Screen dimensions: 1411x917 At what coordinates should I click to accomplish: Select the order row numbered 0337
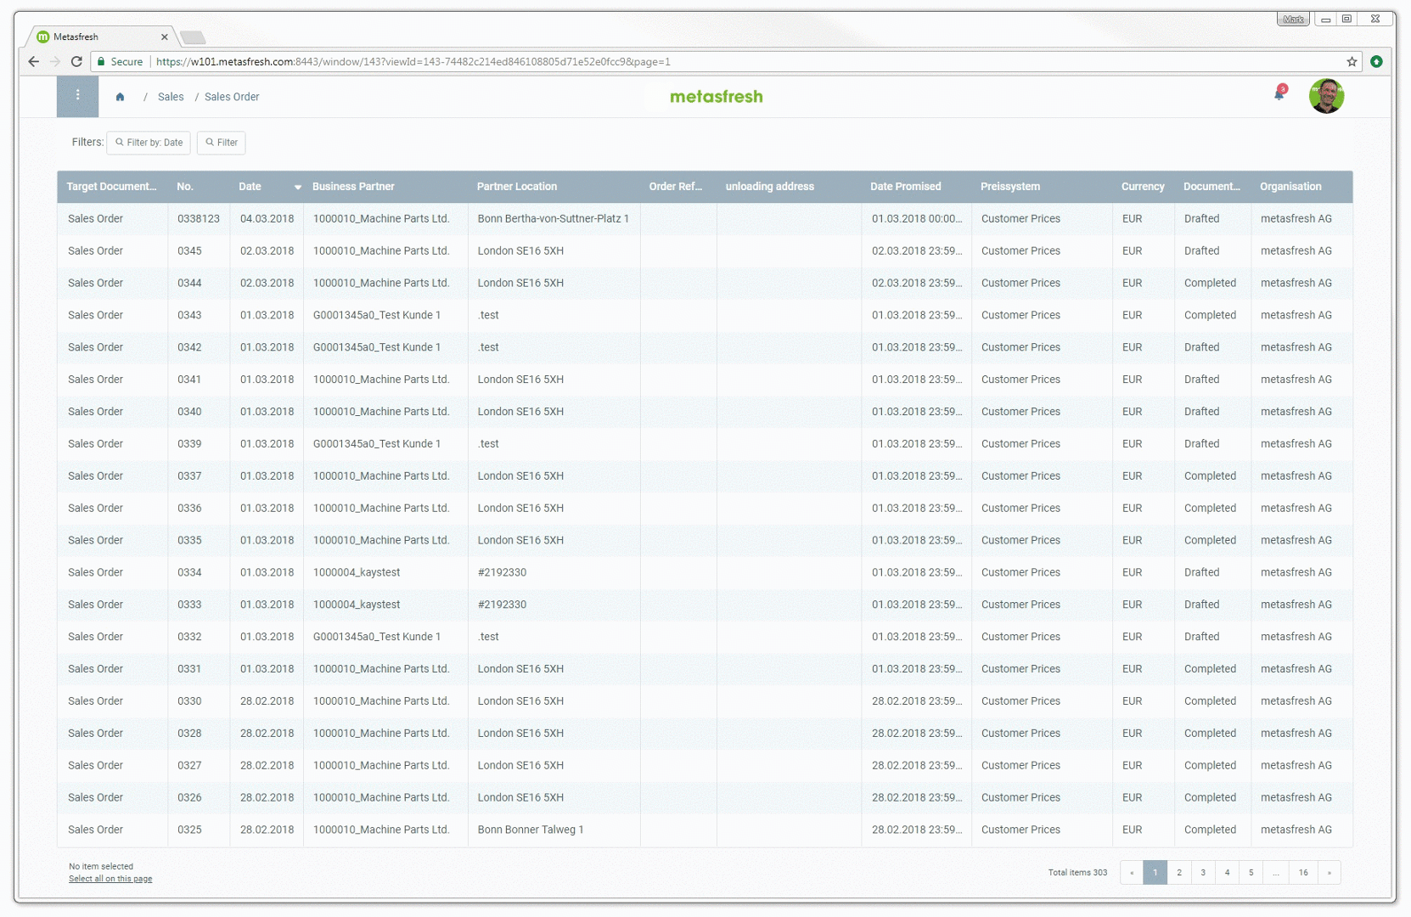(x=705, y=477)
